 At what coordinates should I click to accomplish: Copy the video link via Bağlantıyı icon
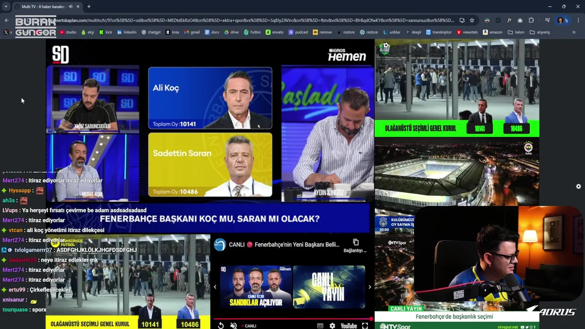[x=356, y=245]
